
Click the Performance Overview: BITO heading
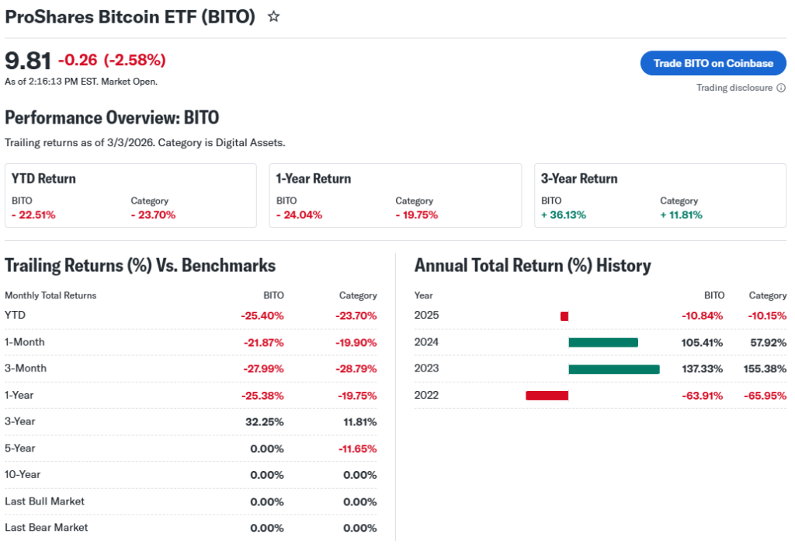(x=112, y=117)
